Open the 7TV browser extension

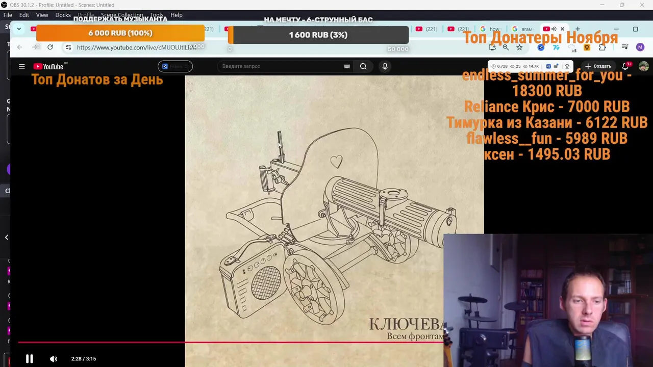[x=556, y=47]
